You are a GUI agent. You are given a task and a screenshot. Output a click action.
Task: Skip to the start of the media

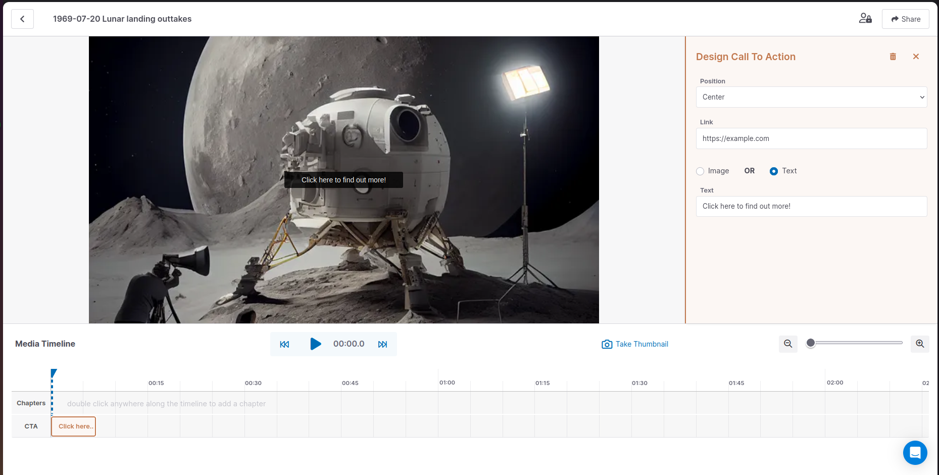284,344
